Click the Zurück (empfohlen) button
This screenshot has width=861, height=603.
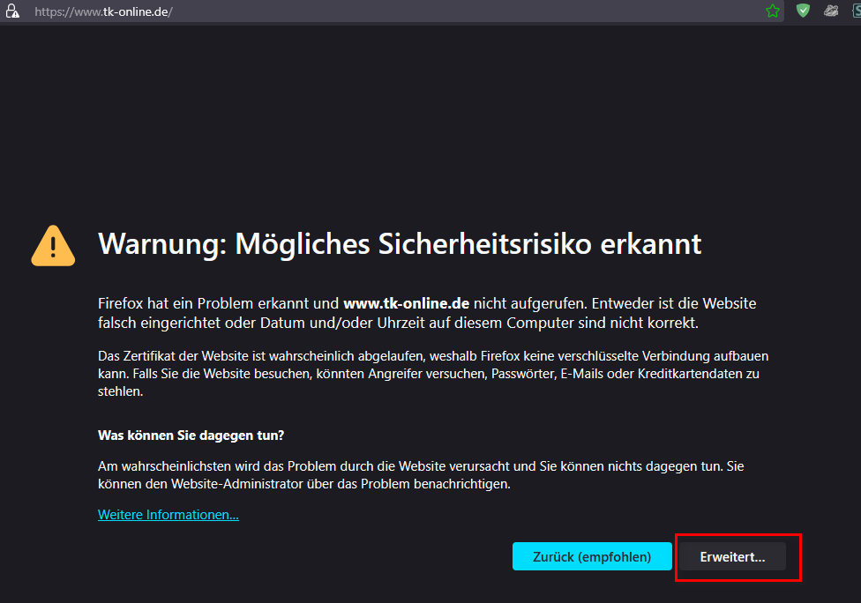coord(592,556)
